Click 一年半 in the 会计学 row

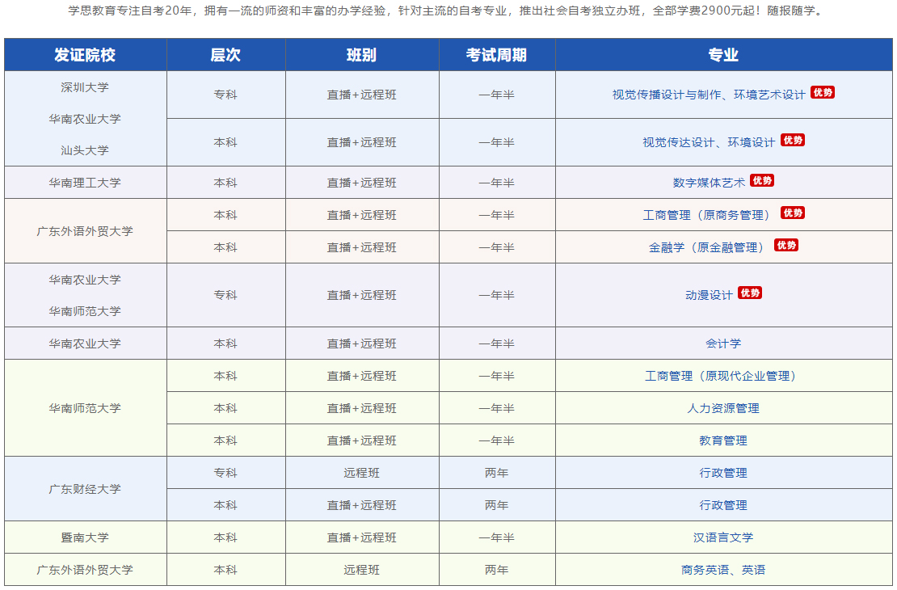pos(496,344)
